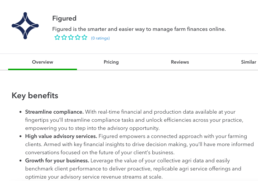The width and height of the screenshot is (258, 181).
Task: Click the Figured app title
Action: (x=64, y=18)
